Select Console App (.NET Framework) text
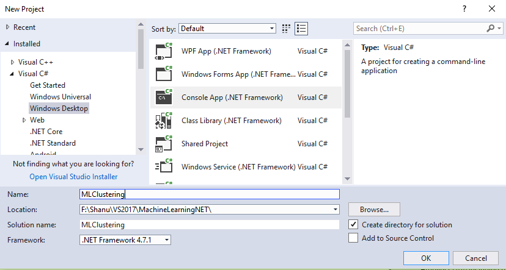Screen dimensions: 506x270 pos(232,98)
